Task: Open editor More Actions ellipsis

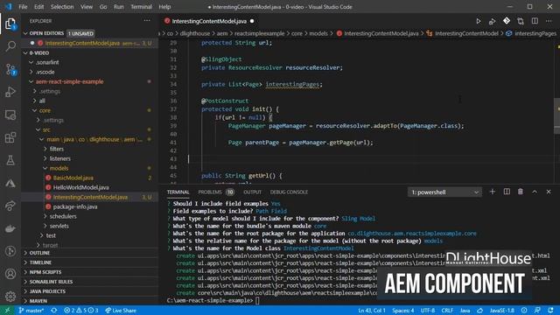Action: 549,21
